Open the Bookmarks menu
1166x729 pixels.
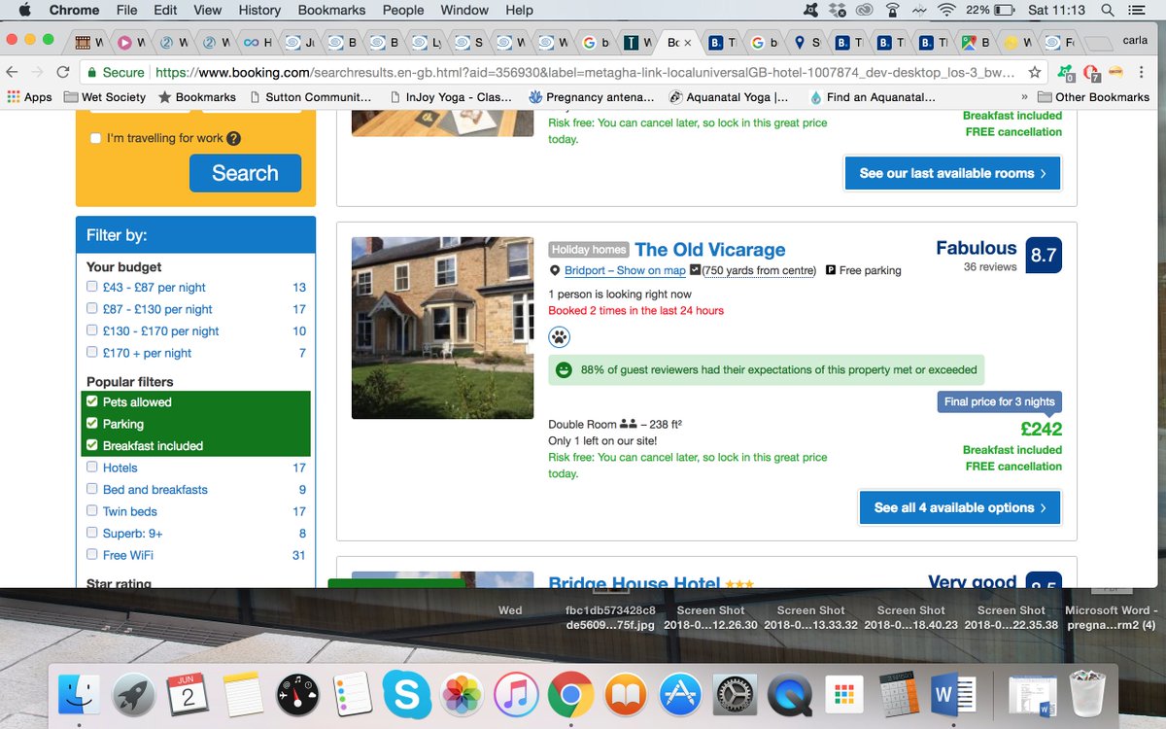(331, 11)
